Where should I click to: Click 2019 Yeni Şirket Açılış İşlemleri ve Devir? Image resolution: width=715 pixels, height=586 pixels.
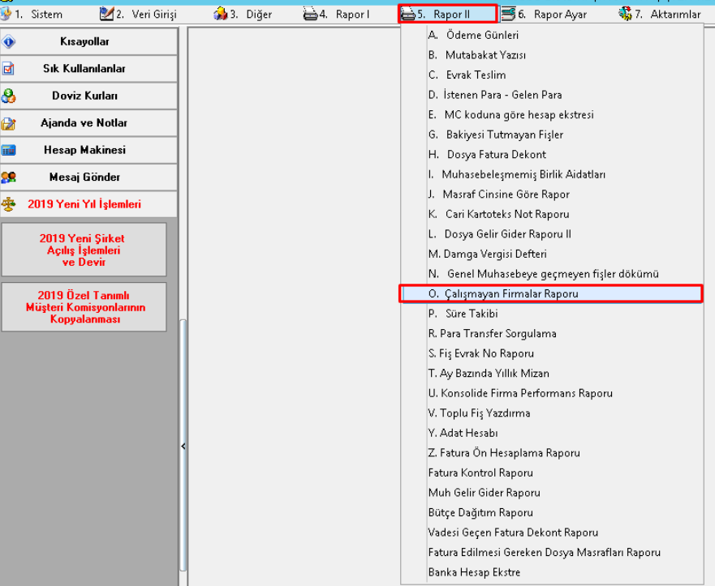pos(84,250)
